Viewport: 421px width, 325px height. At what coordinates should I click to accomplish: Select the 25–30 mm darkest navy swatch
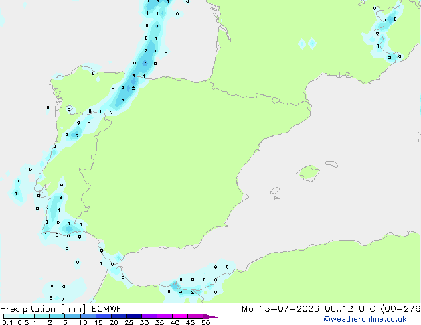click(x=133, y=316)
